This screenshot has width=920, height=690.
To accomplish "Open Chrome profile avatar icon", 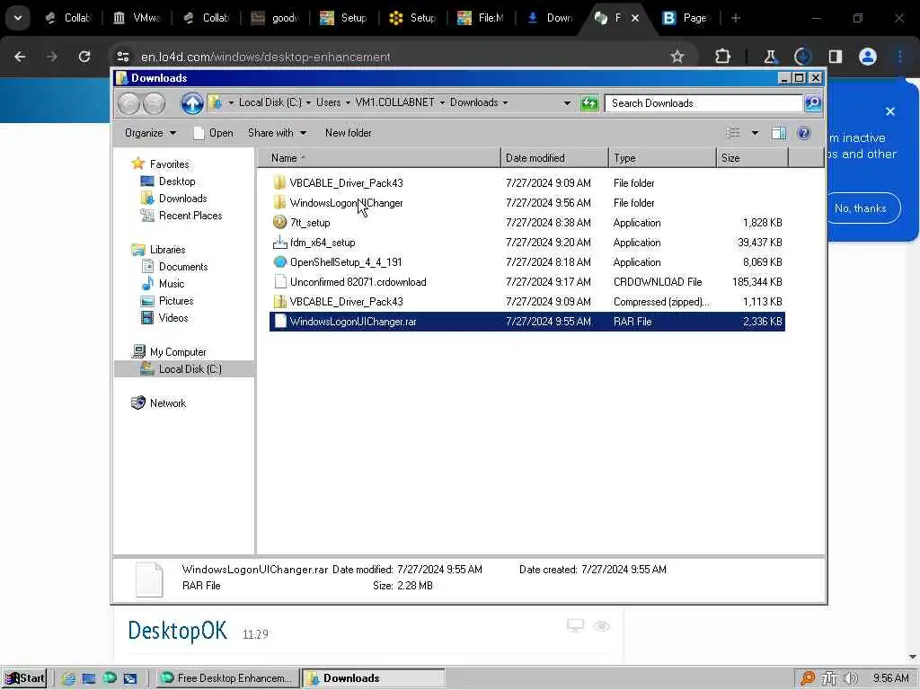I will 867,57.
